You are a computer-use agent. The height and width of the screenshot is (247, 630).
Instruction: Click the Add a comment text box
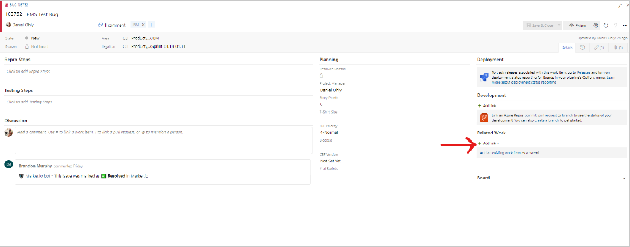click(x=163, y=140)
